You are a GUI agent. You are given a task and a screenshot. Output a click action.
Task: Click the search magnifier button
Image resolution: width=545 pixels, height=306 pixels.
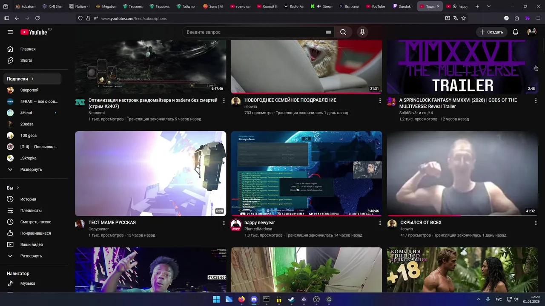[343, 32]
